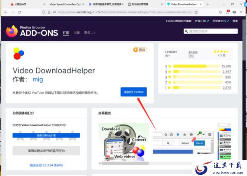247x176 pixels.
Task: Open the 15,918 five-star count link
Action: tap(226, 66)
